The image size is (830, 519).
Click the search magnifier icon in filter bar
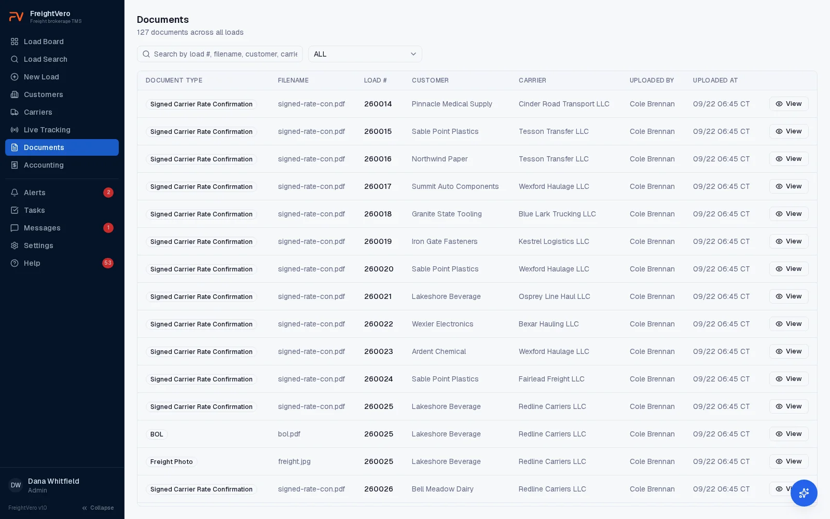[x=146, y=54]
